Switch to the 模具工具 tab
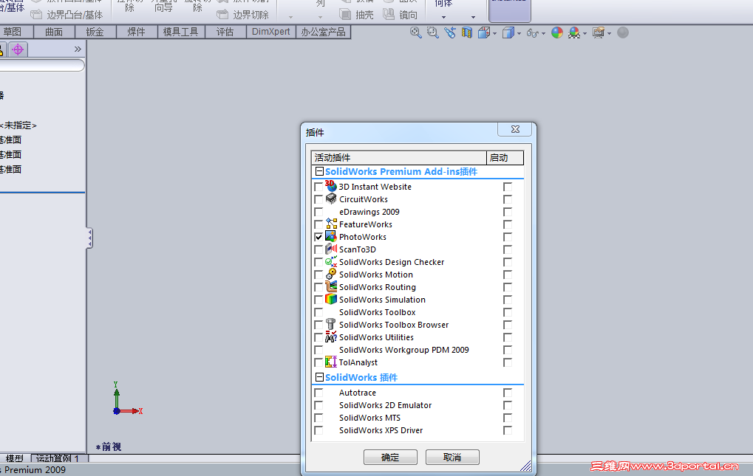753x476 pixels. [x=181, y=32]
